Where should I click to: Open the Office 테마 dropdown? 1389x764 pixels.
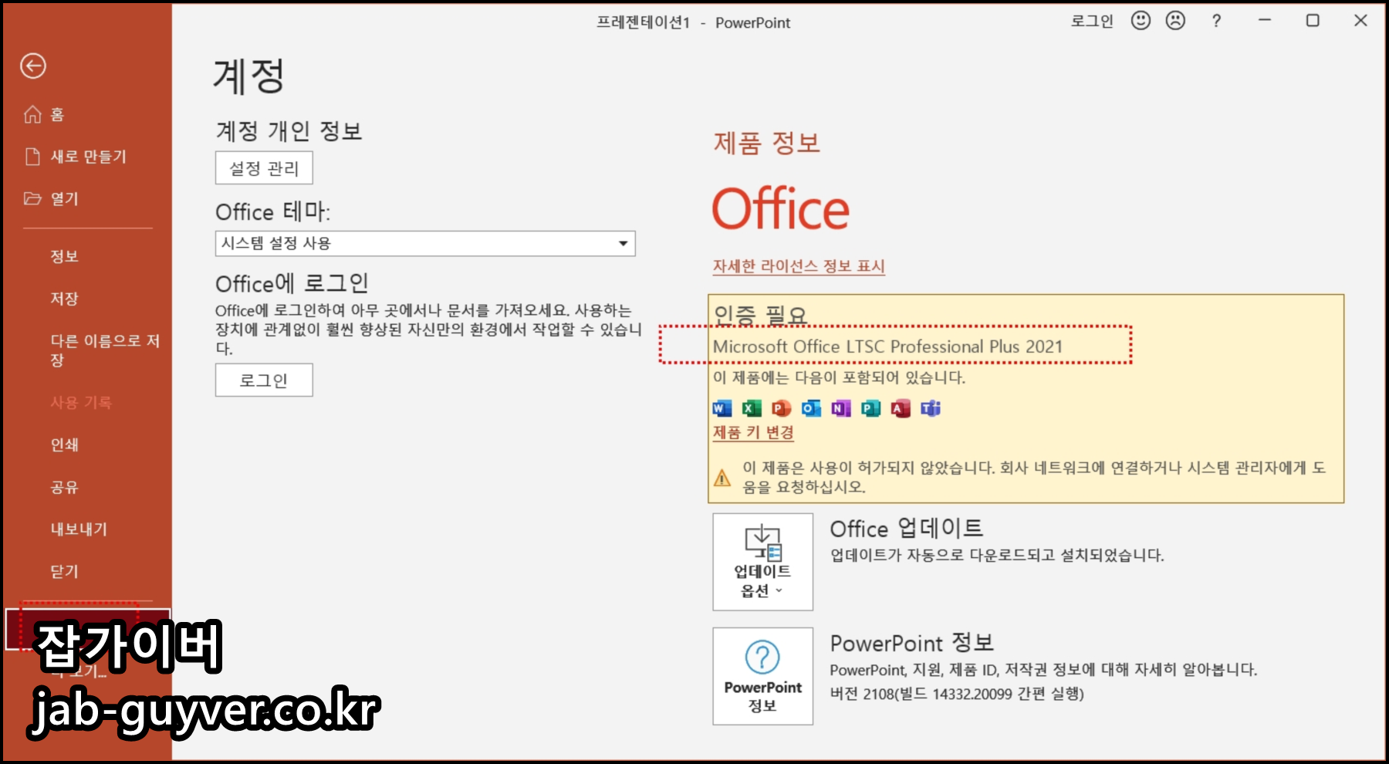[x=425, y=244]
